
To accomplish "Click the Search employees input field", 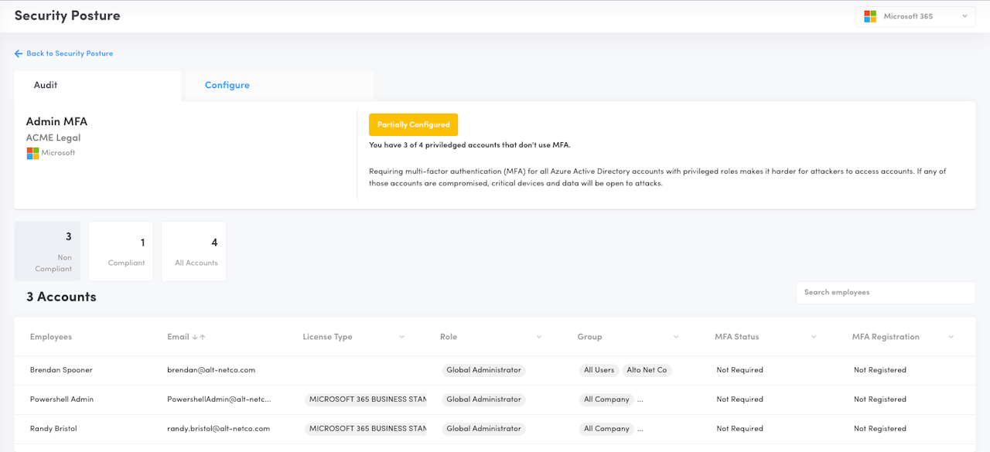I will click(x=885, y=293).
